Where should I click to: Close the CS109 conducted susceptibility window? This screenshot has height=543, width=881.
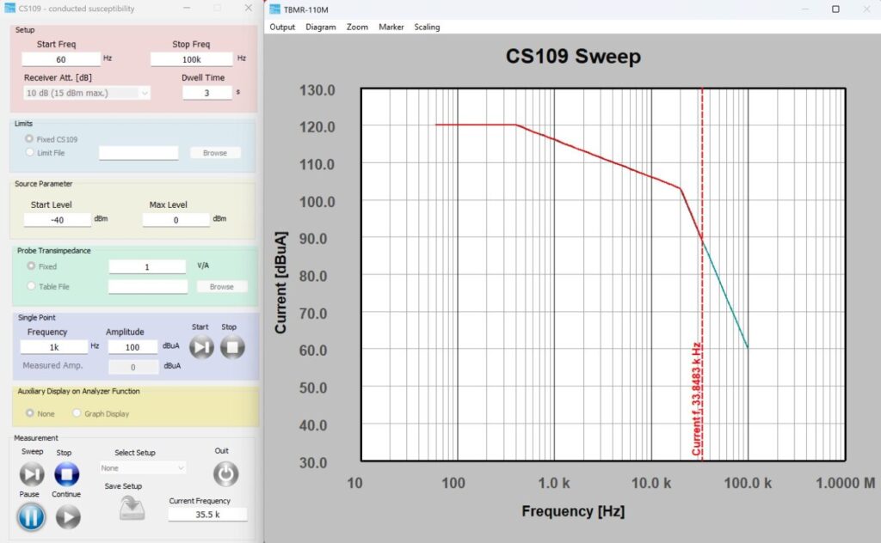(249, 8)
